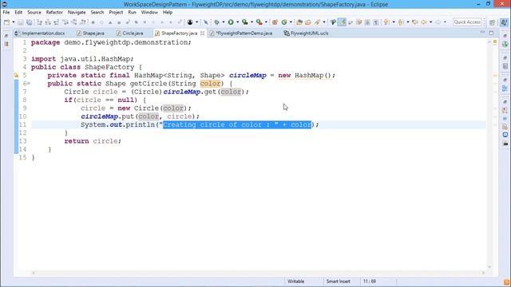Screen dimensions: 511x287
Task: Click the Open Type icon
Action: pyautogui.click(x=299, y=22)
